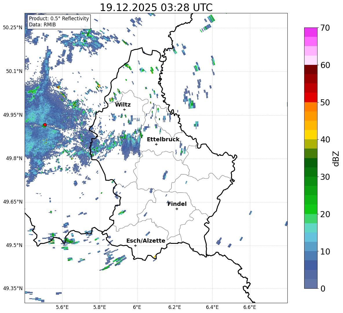This screenshot has width=343, height=313.
Task: Click the 5.8°E longitude label
Action: [100, 307]
